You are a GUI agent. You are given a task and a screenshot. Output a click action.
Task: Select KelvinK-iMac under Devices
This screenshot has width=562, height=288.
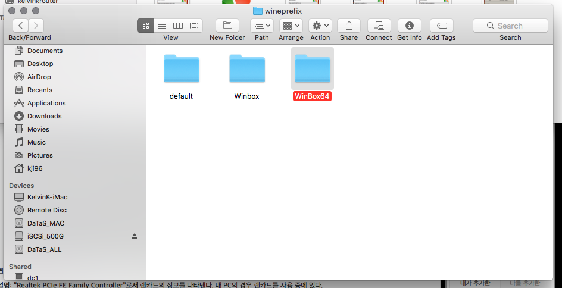tap(47, 197)
